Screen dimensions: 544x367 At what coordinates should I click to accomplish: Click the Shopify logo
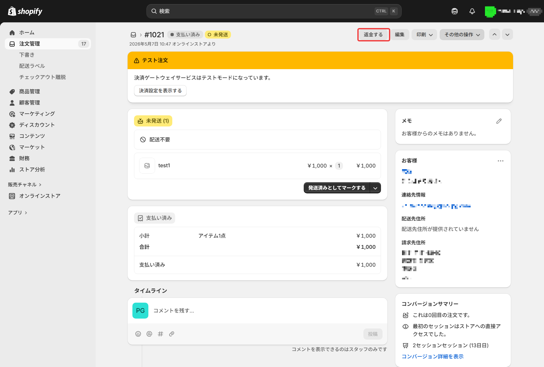click(x=25, y=11)
